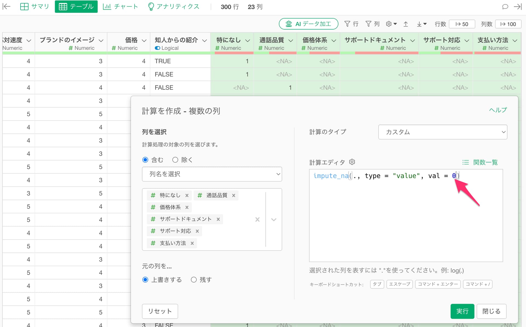This screenshot has height=327, width=526.
Task: Open 計算のタイプ カスタム dropdown
Action: [x=442, y=132]
